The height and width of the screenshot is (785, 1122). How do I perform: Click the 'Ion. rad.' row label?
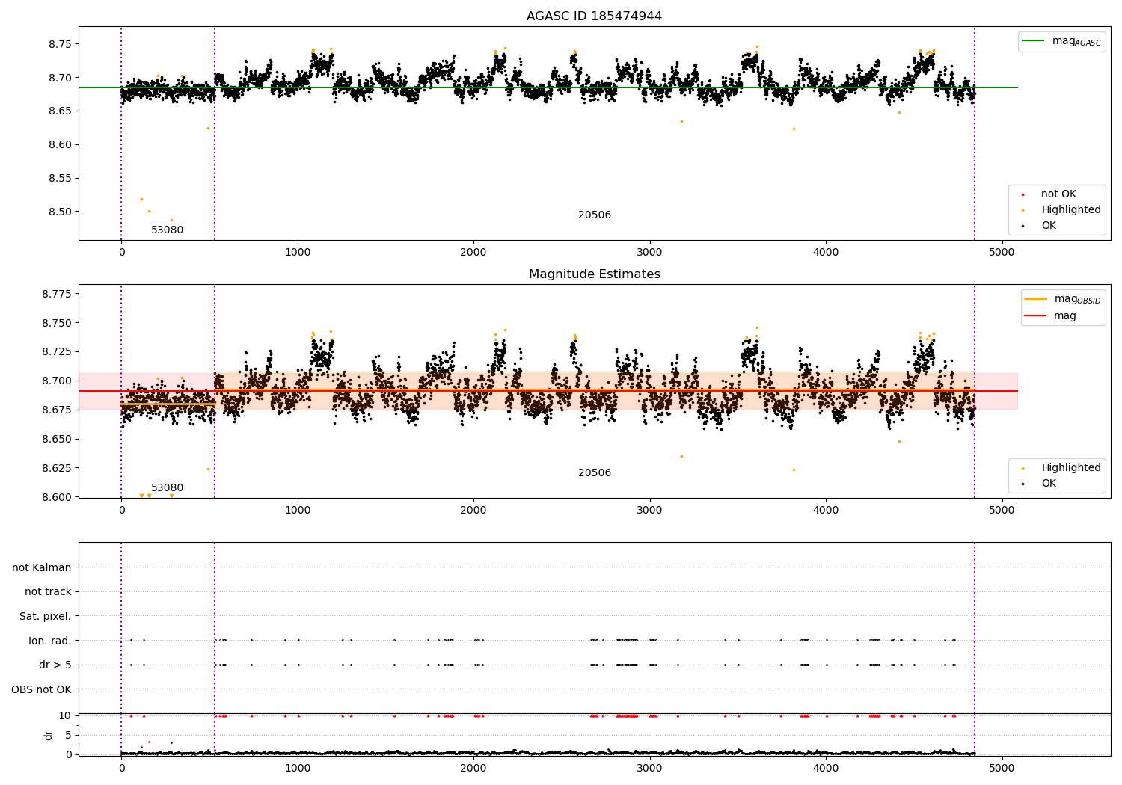coord(49,641)
